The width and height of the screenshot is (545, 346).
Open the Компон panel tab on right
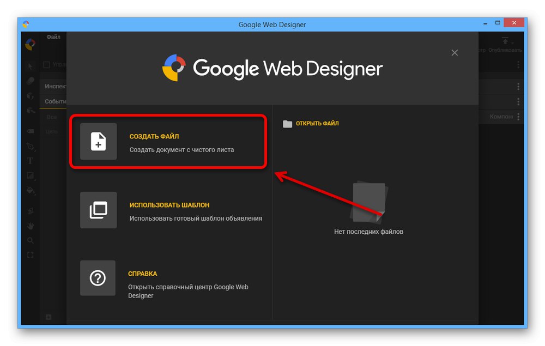501,117
